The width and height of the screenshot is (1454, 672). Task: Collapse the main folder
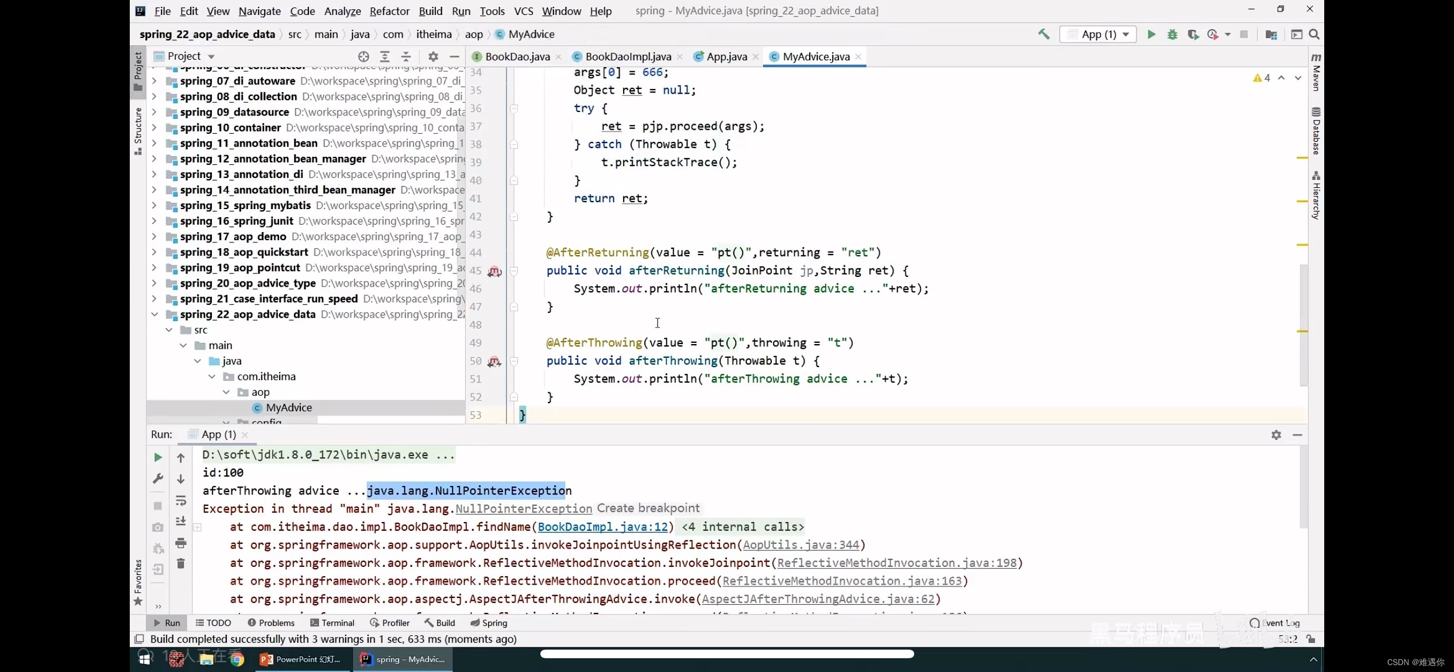point(183,345)
